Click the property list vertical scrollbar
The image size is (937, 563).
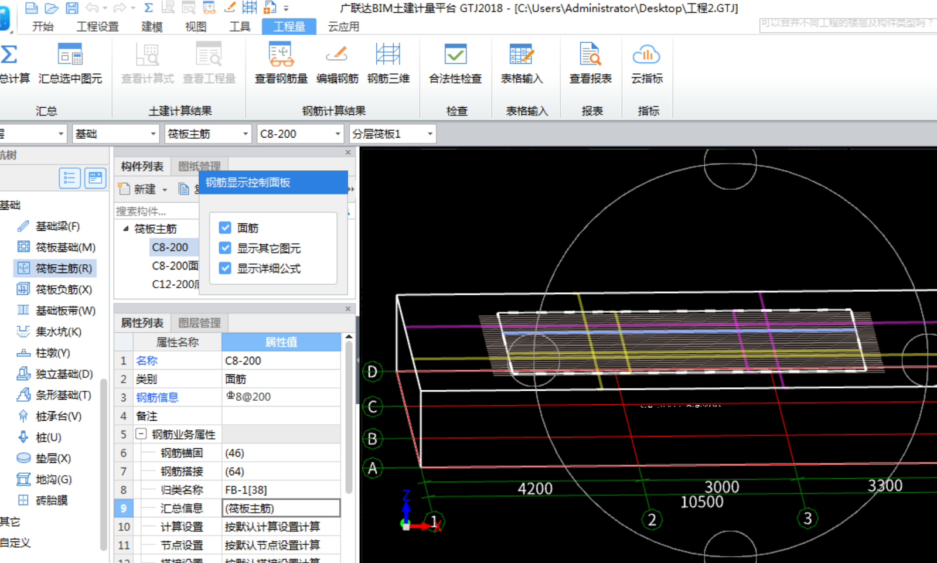349,416
